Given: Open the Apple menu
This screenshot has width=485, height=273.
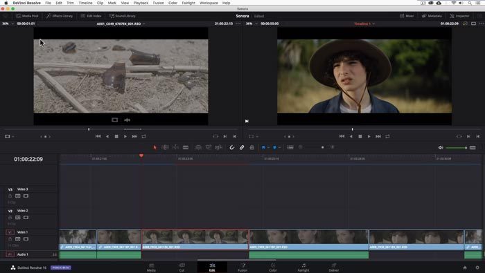Looking at the screenshot, I should [x=6, y=3].
